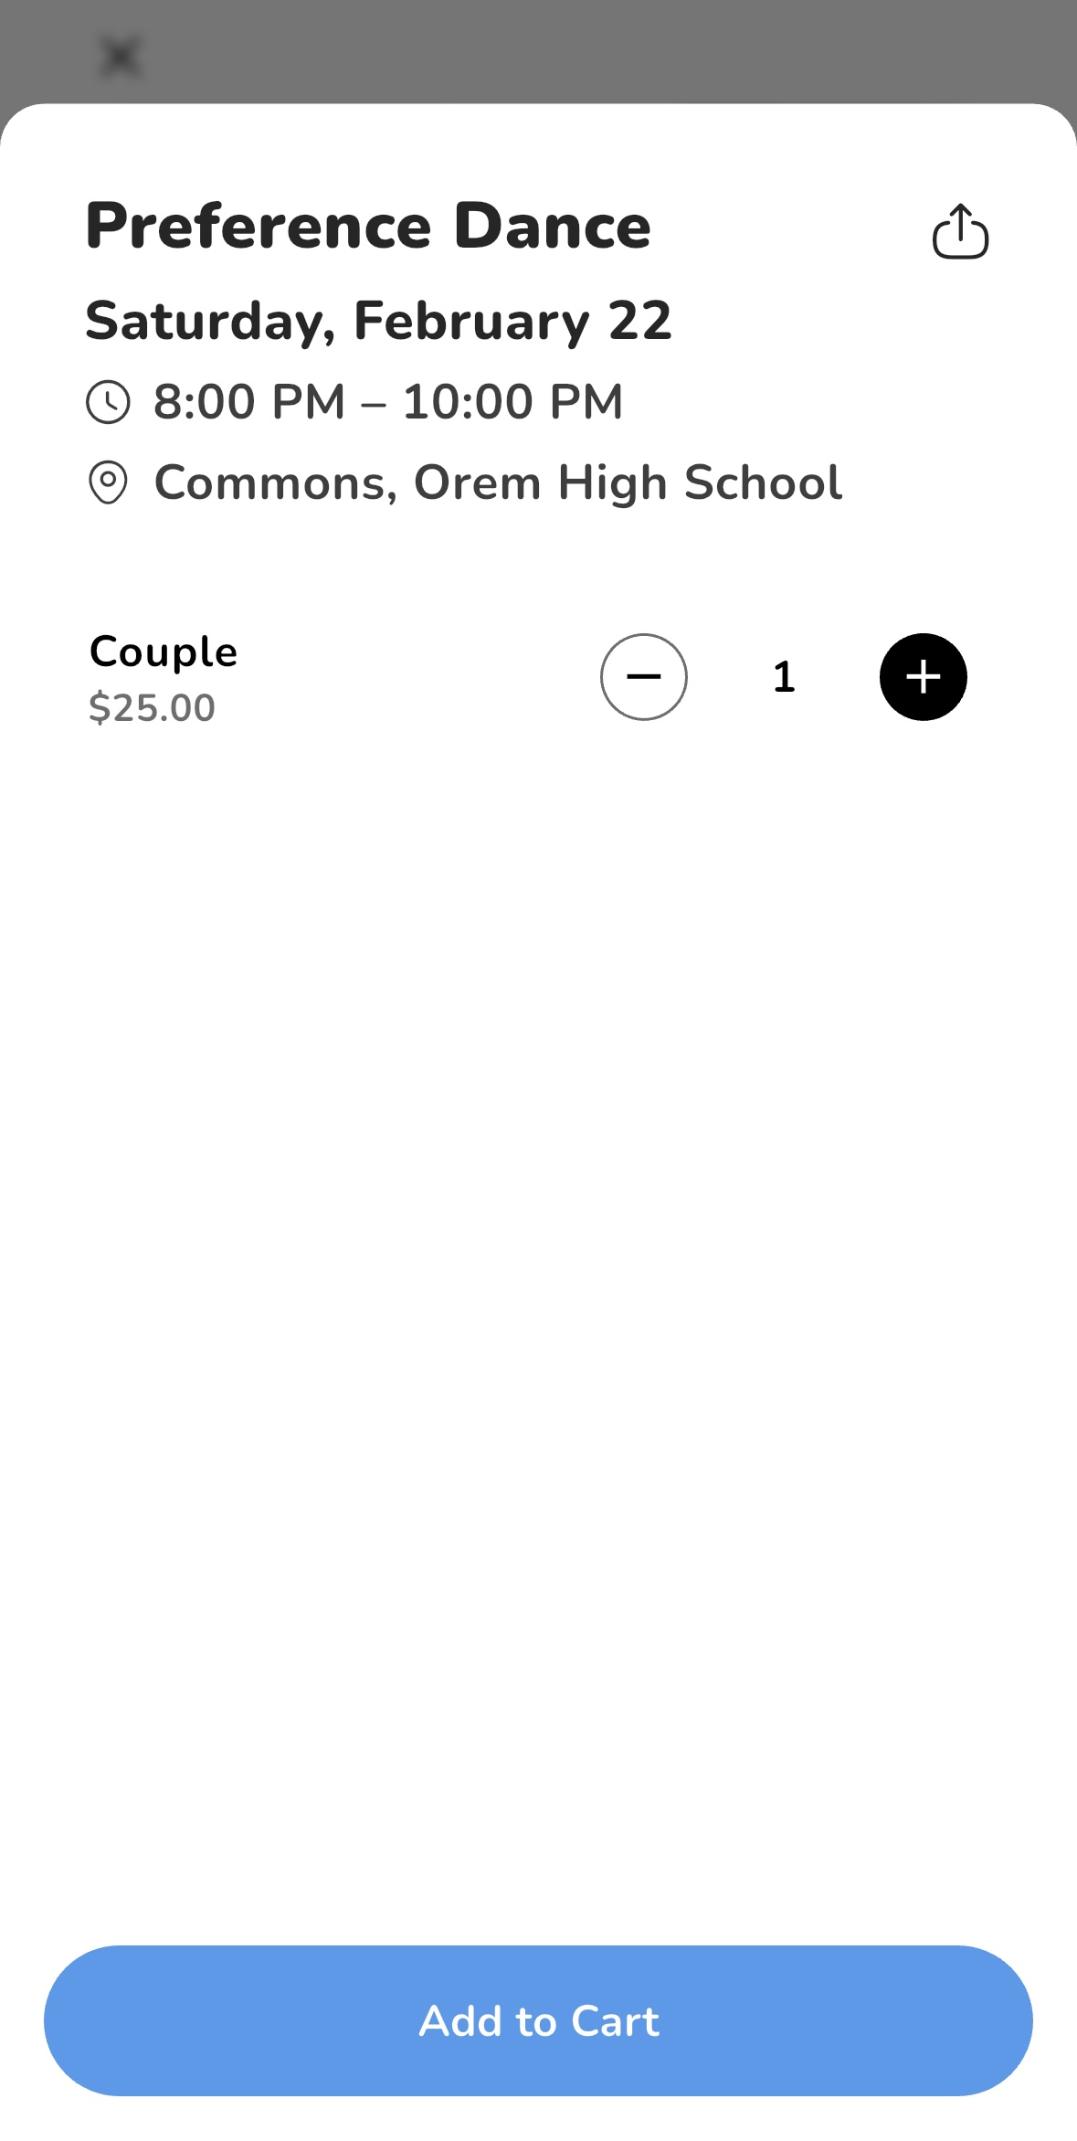Open the Commons venue location text
This screenshot has width=1077, height=2141.
click(x=270, y=482)
